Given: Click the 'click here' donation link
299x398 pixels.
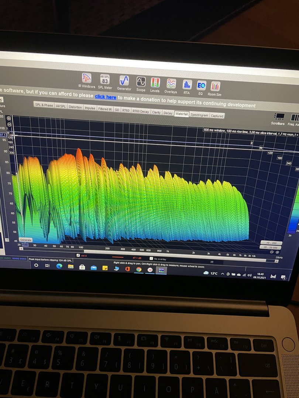Looking at the screenshot, I should [x=106, y=97].
